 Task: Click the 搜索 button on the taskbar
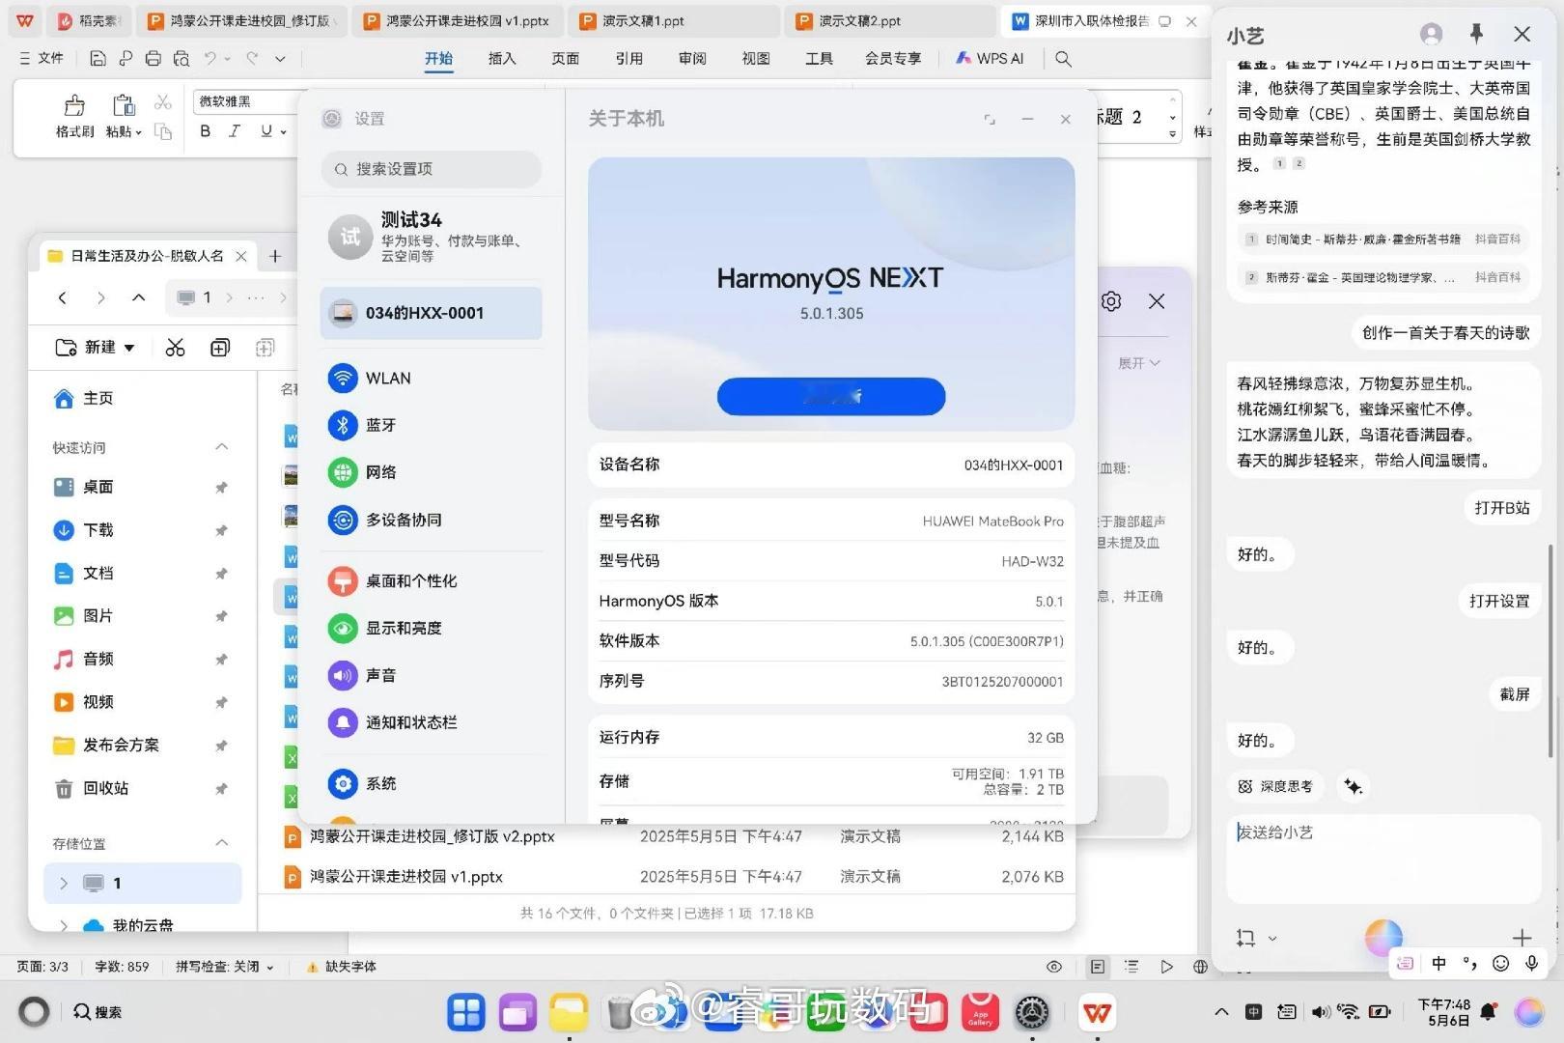click(98, 1012)
